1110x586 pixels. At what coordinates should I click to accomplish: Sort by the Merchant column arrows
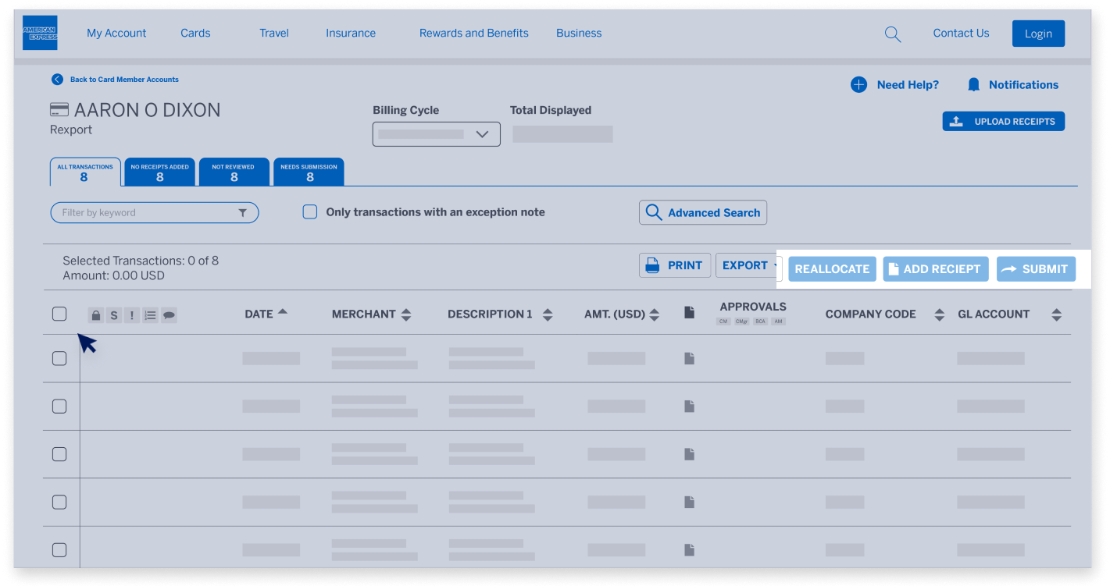click(406, 314)
